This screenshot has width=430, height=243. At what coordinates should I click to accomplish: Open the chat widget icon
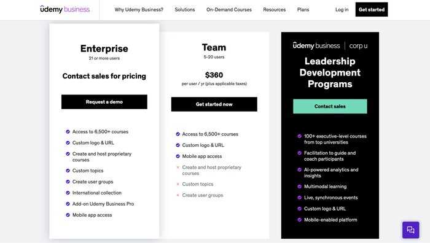click(x=410, y=229)
